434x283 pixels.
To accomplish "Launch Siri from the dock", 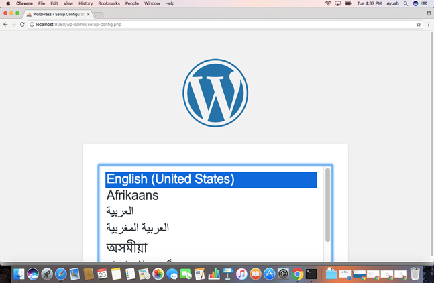I will pos(33,274).
